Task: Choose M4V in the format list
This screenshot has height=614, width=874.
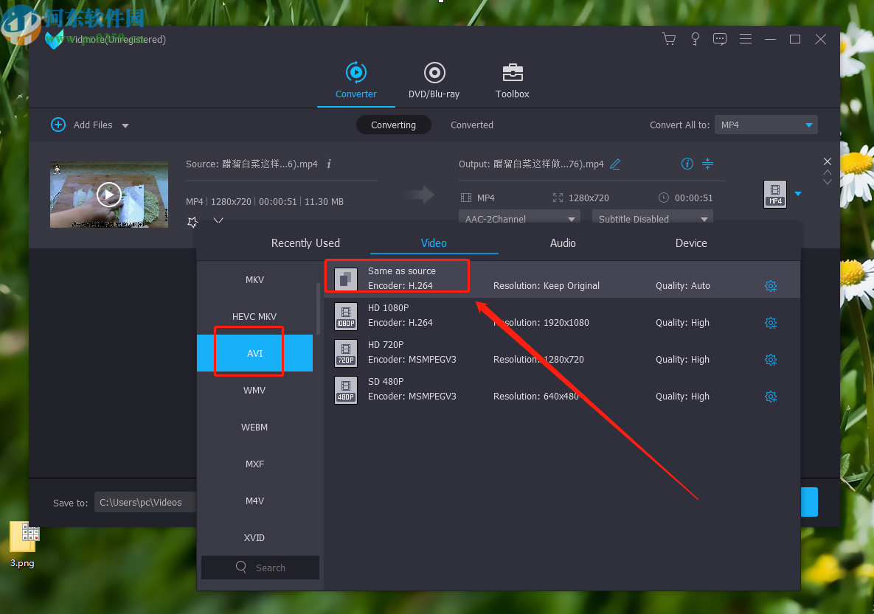Action: pos(254,500)
